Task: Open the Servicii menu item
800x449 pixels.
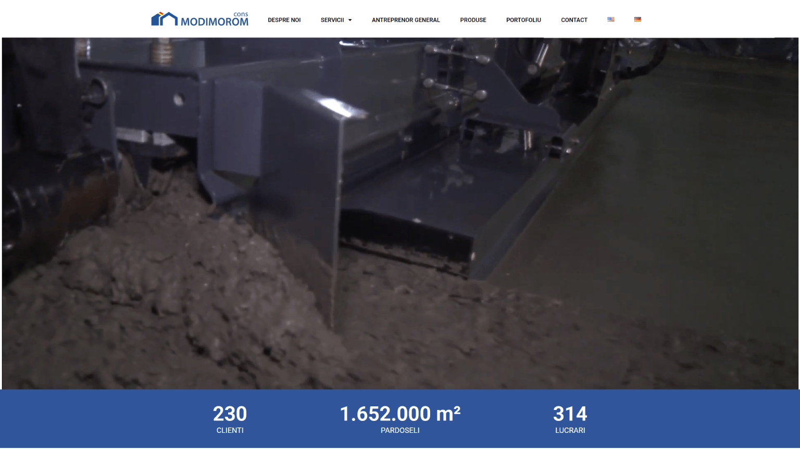Action: click(332, 20)
